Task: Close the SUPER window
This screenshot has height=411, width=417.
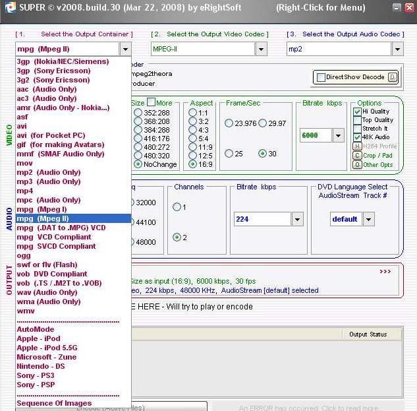Action: pyautogui.click(x=409, y=7)
